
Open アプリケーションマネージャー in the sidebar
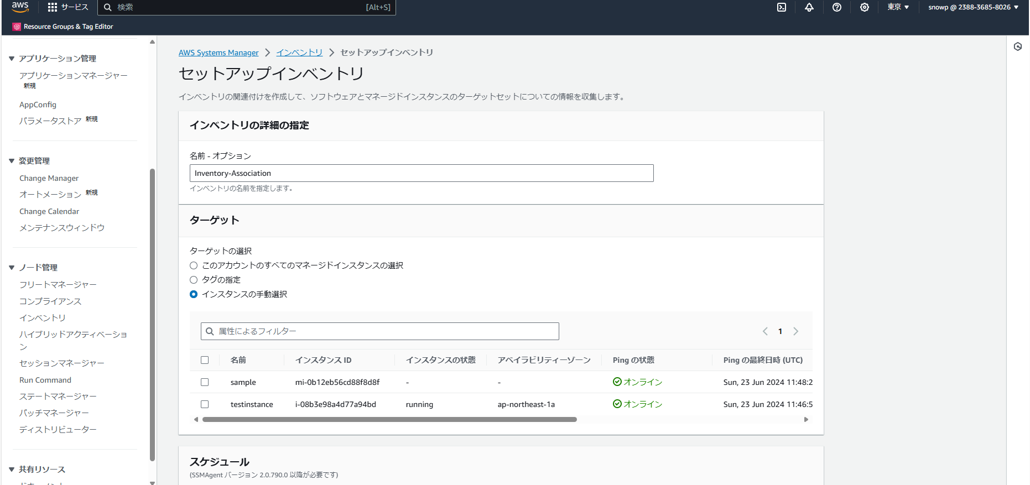click(x=74, y=76)
